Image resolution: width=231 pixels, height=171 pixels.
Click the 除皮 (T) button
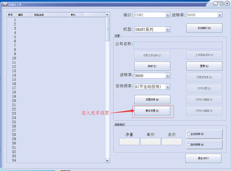point(152,66)
